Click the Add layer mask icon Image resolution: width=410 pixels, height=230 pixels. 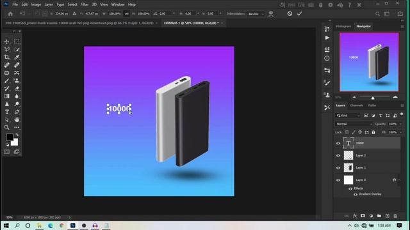(x=363, y=216)
